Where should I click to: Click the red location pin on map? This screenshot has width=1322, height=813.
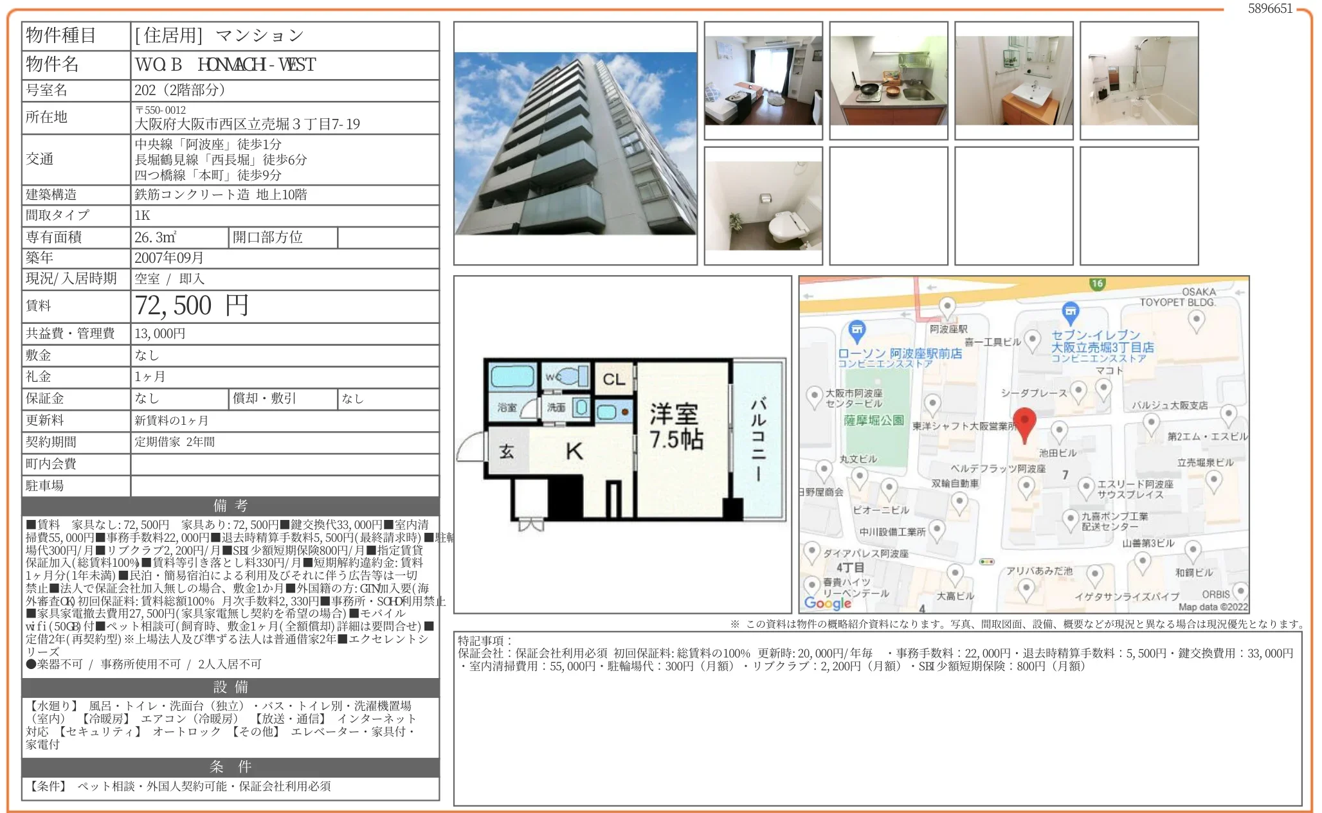pyautogui.click(x=1024, y=422)
